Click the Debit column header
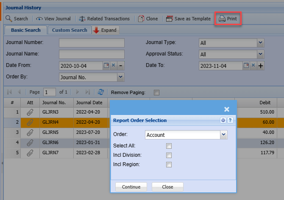Image resolution: width=284 pixels, height=200 pixels. pyautogui.click(x=256, y=103)
